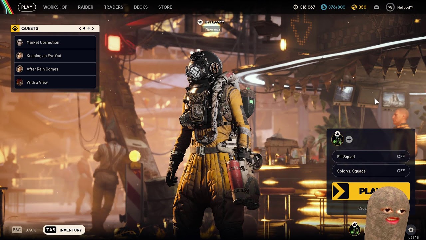426x240 pixels.
Task: Toggle the Solo vs. Squads option
Action: click(371, 171)
